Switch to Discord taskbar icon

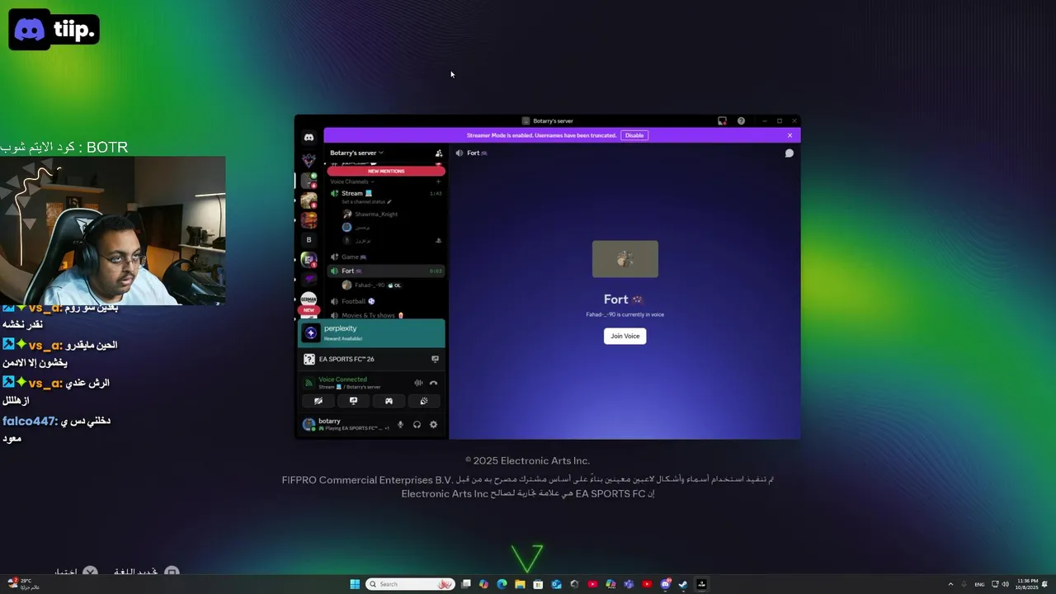[x=665, y=584]
